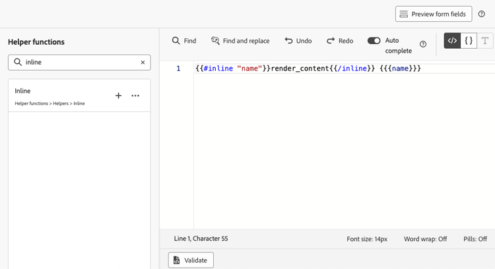The image size is (495, 269).
Task: Open Preview form fields
Action: 434,14
